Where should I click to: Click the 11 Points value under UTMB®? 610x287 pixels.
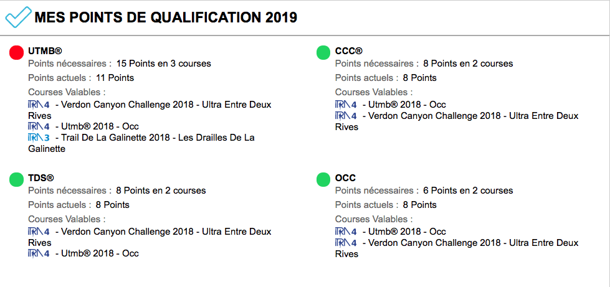tap(115, 78)
